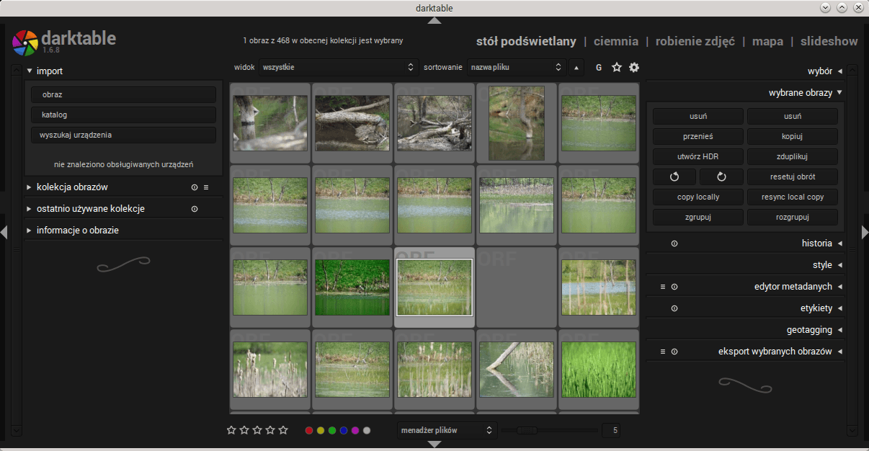Click the resetuj obrót button
The width and height of the screenshot is (869, 451).
point(793,177)
